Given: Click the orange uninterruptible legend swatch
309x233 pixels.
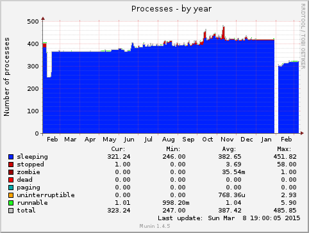Looking at the screenshot, I should point(11,195).
